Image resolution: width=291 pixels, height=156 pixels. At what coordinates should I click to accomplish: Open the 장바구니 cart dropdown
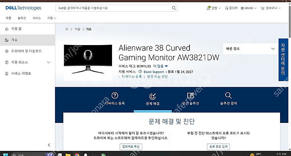(271, 8)
